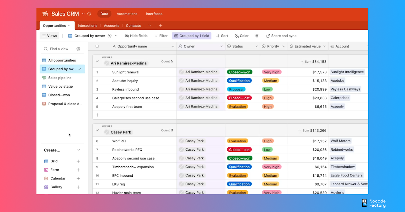The height and width of the screenshot is (212, 405).
Task: Click Closed—won status tag on Sunlight renewal
Action: (x=240, y=72)
